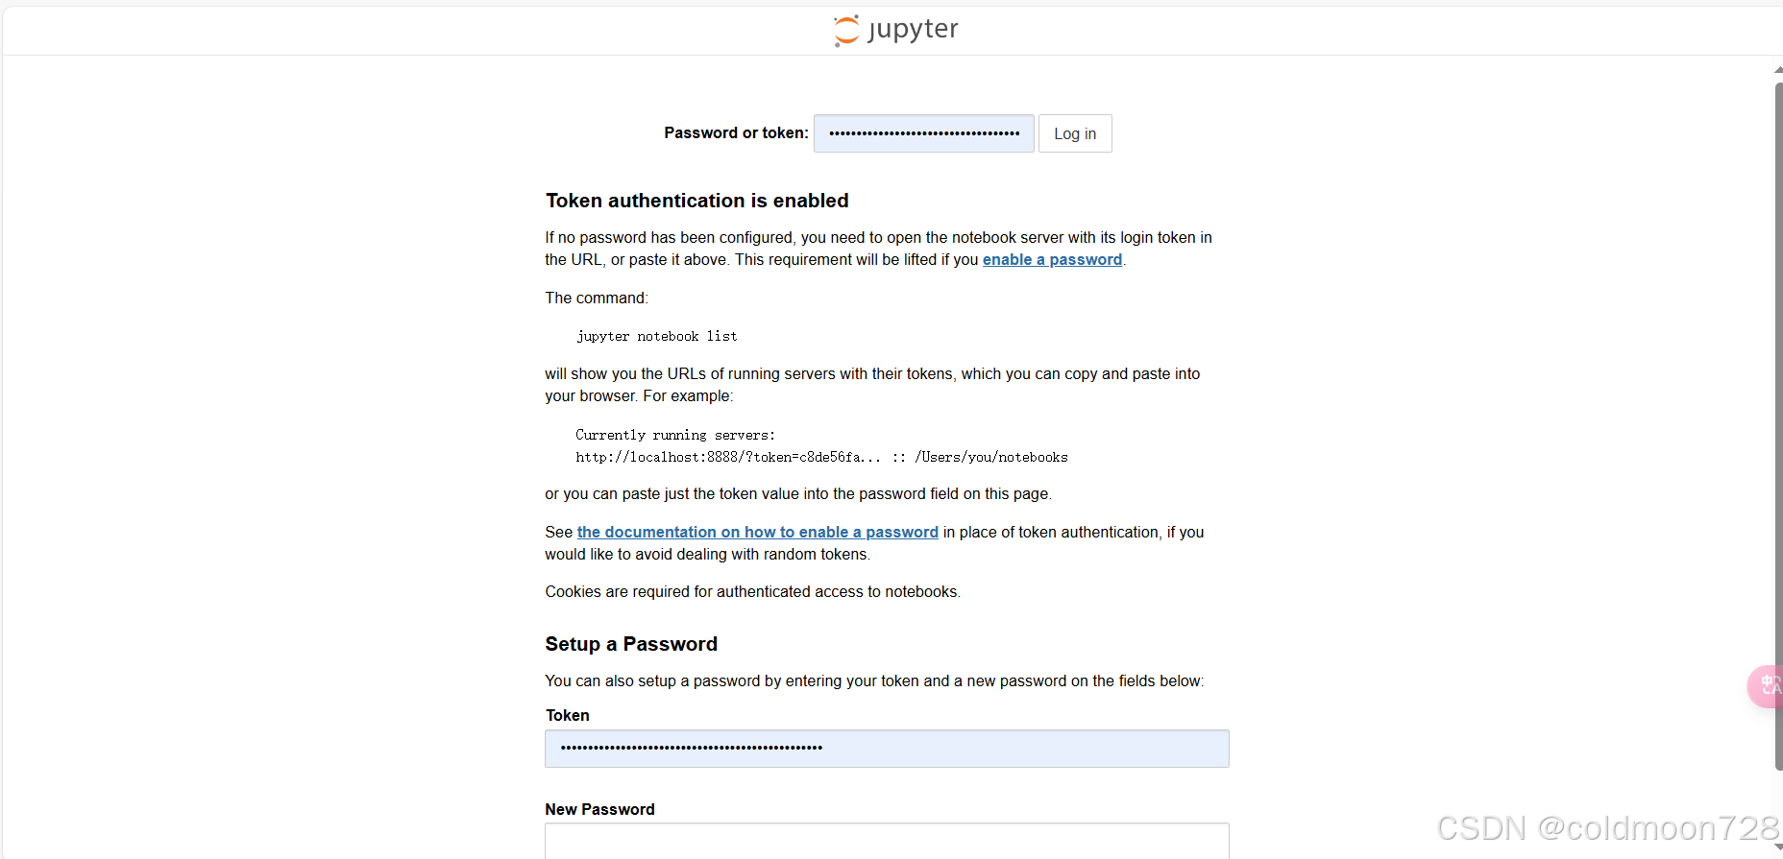The height and width of the screenshot is (859, 1783).
Task: Click the New Password input field
Action: tap(886, 843)
